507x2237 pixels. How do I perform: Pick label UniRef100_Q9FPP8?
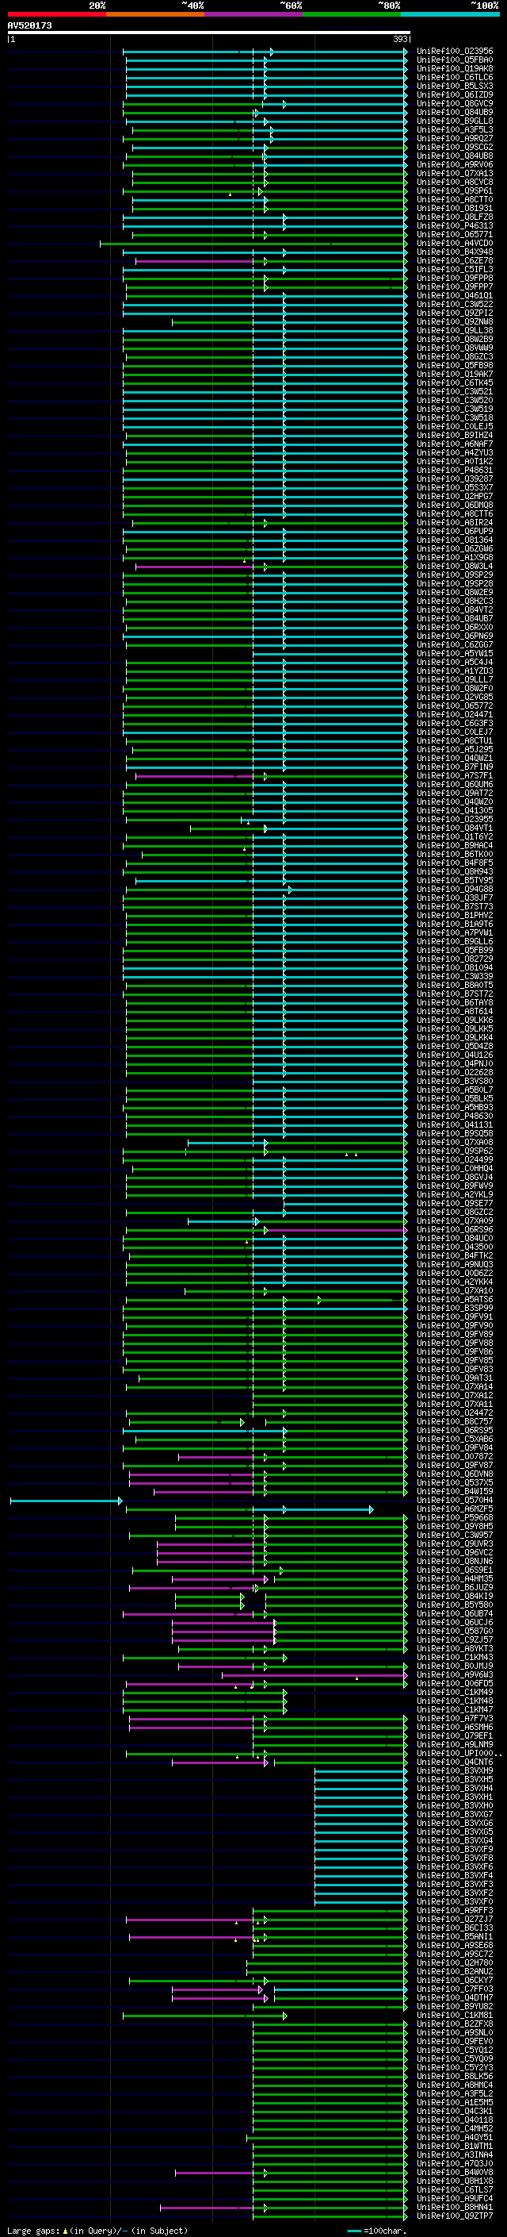(455, 278)
